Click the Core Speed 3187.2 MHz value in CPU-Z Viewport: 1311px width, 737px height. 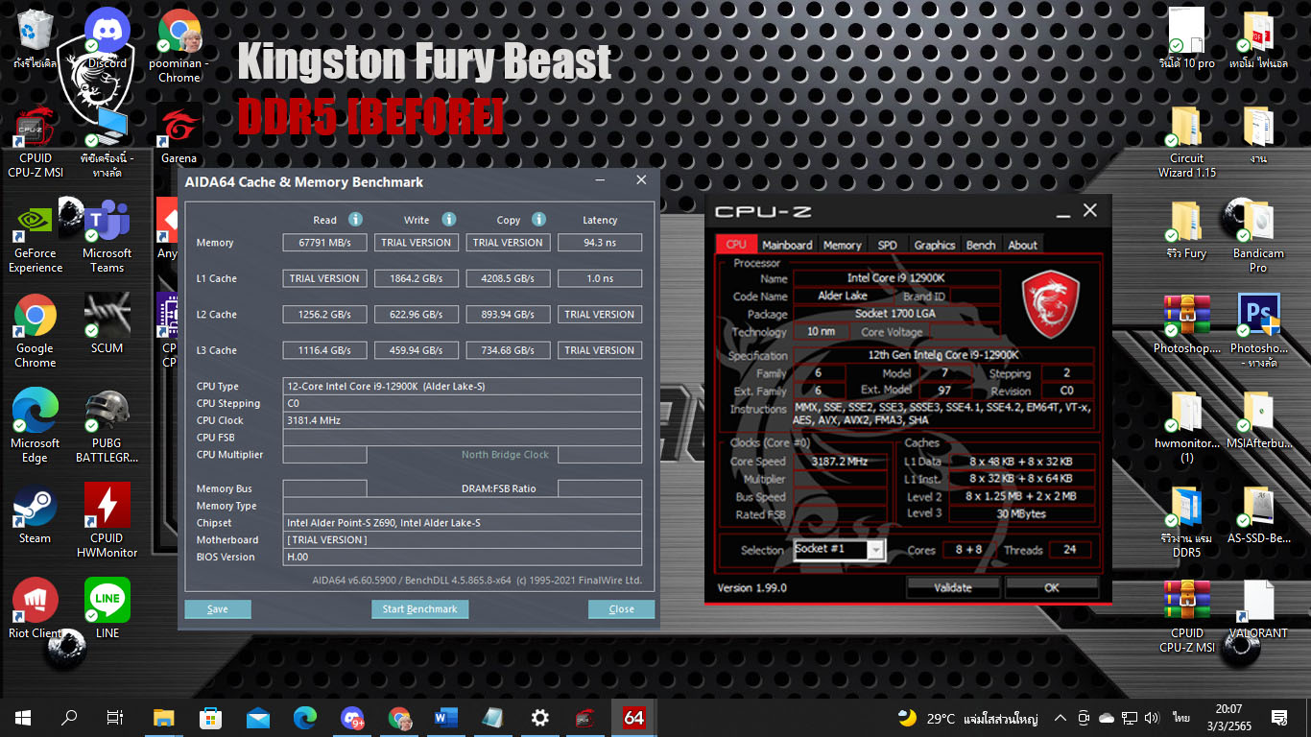[x=840, y=462]
